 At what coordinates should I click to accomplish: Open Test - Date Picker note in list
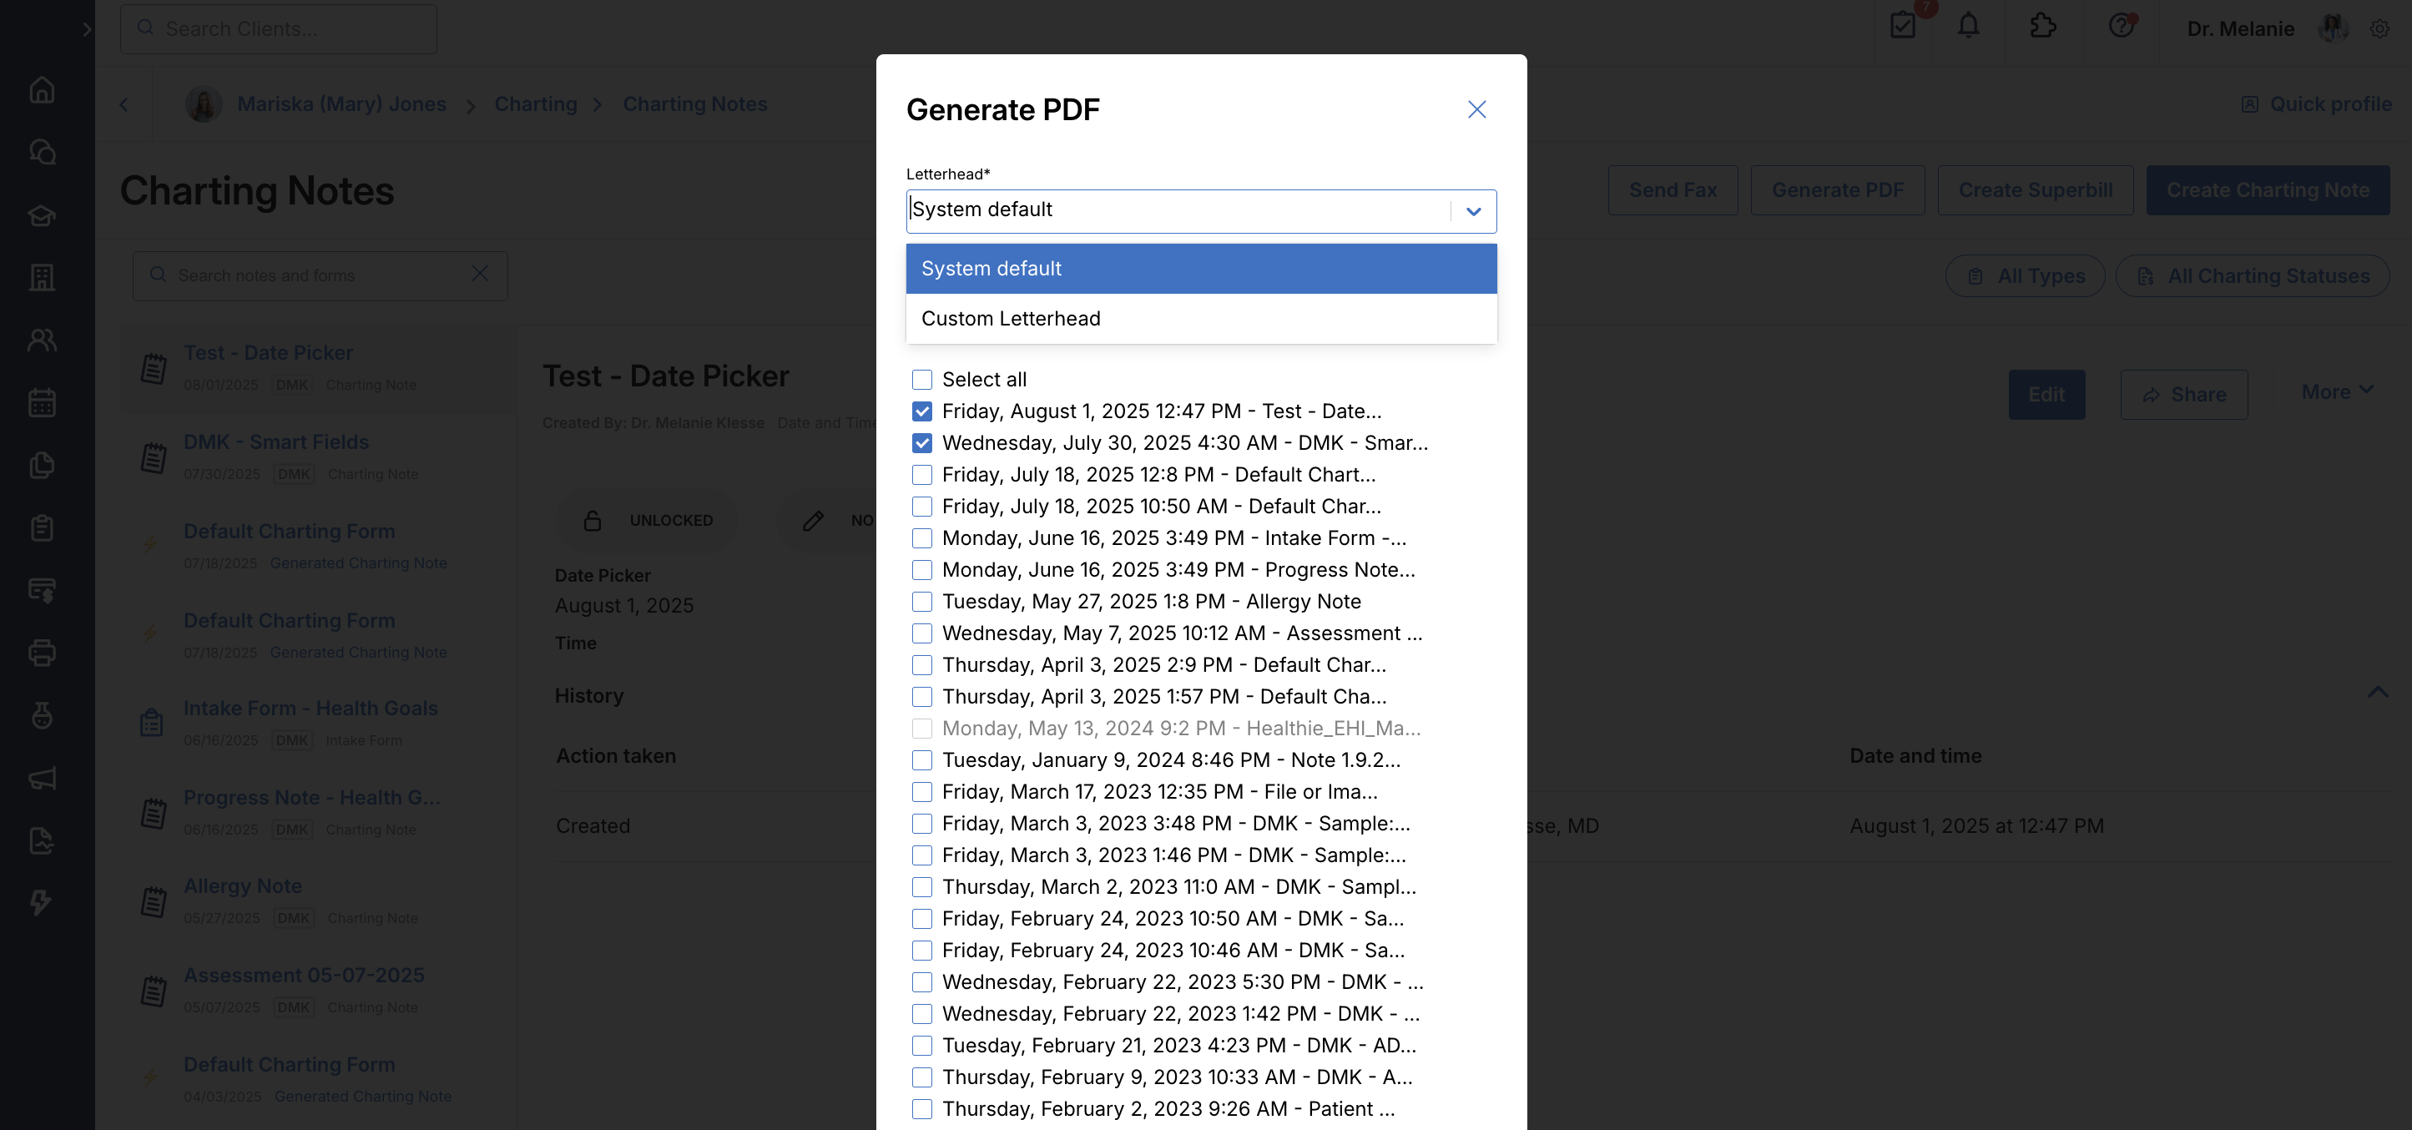[x=268, y=353]
